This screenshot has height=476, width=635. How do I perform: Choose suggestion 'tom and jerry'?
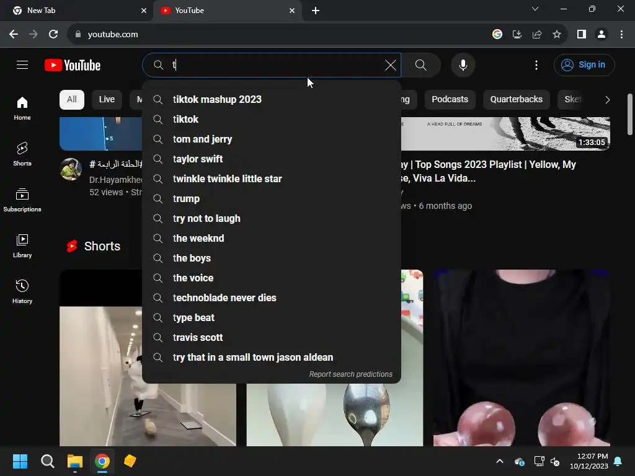[x=272, y=139]
